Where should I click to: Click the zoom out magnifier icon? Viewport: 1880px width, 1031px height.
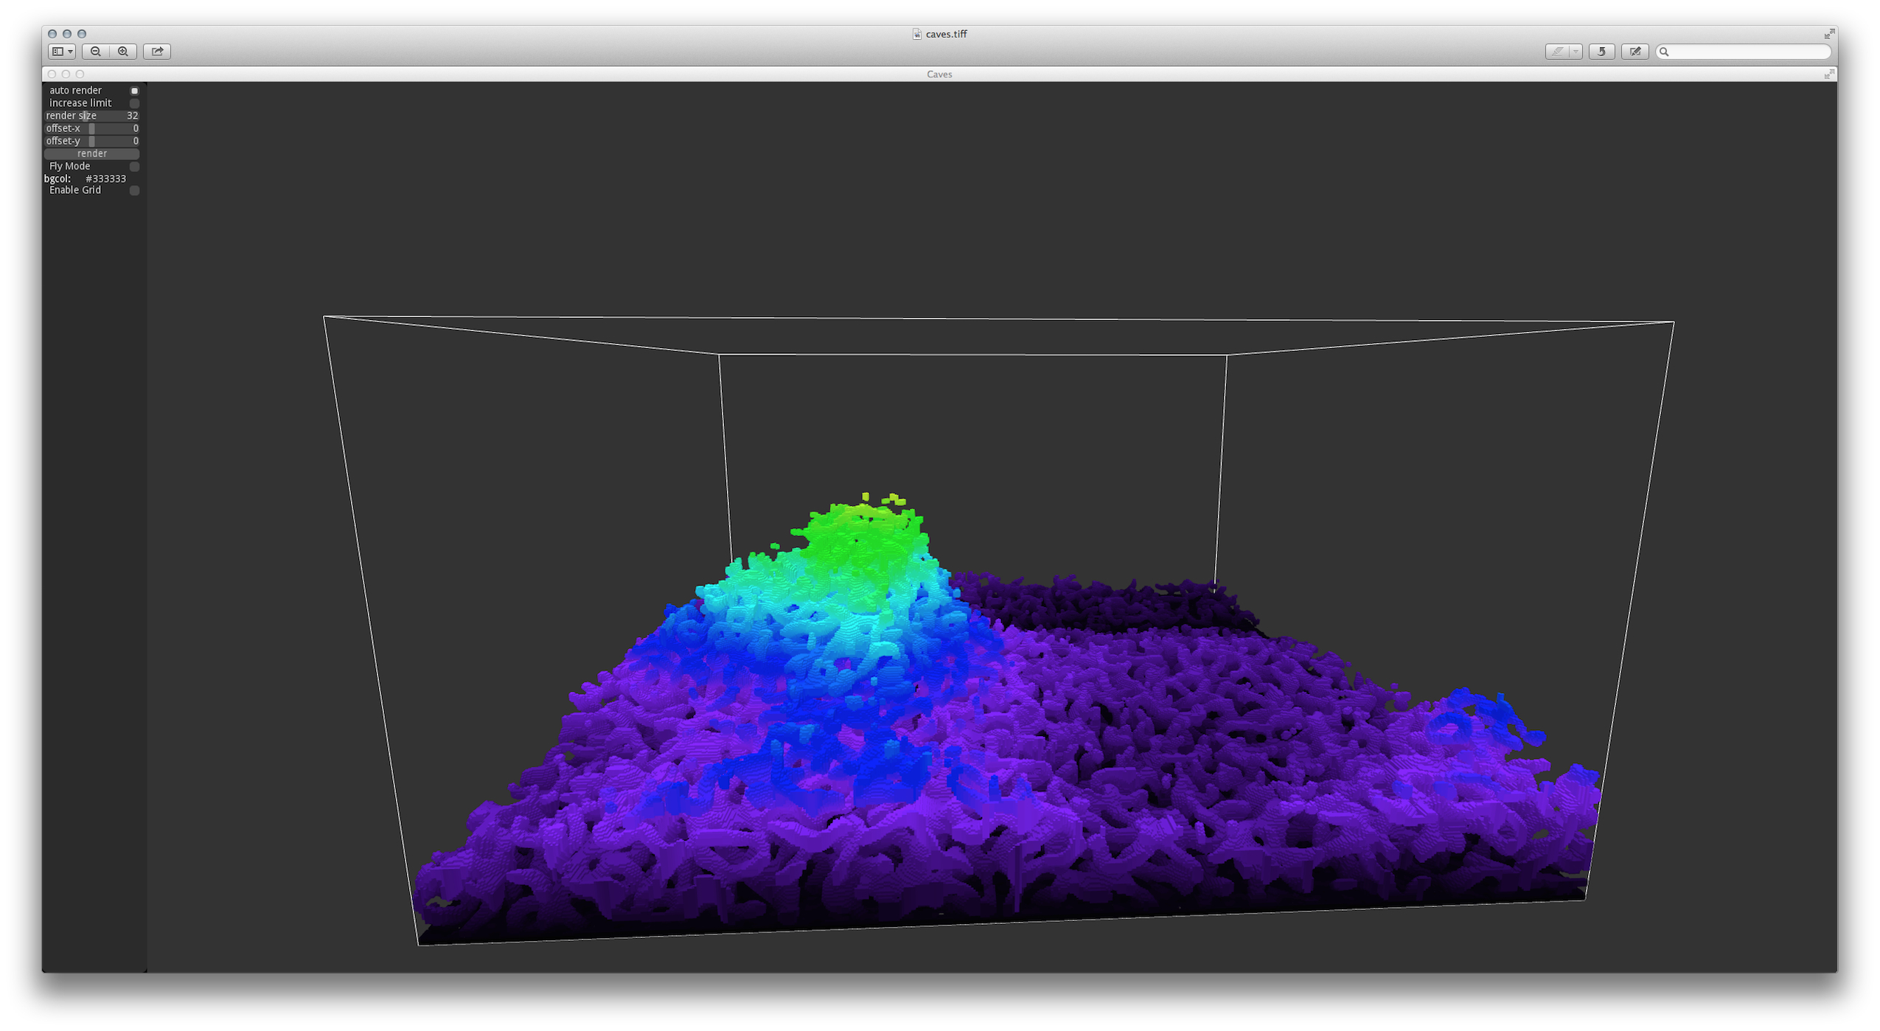pyautogui.click(x=96, y=52)
